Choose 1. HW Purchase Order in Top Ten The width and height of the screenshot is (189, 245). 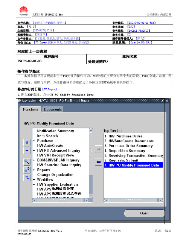click(x=123, y=136)
